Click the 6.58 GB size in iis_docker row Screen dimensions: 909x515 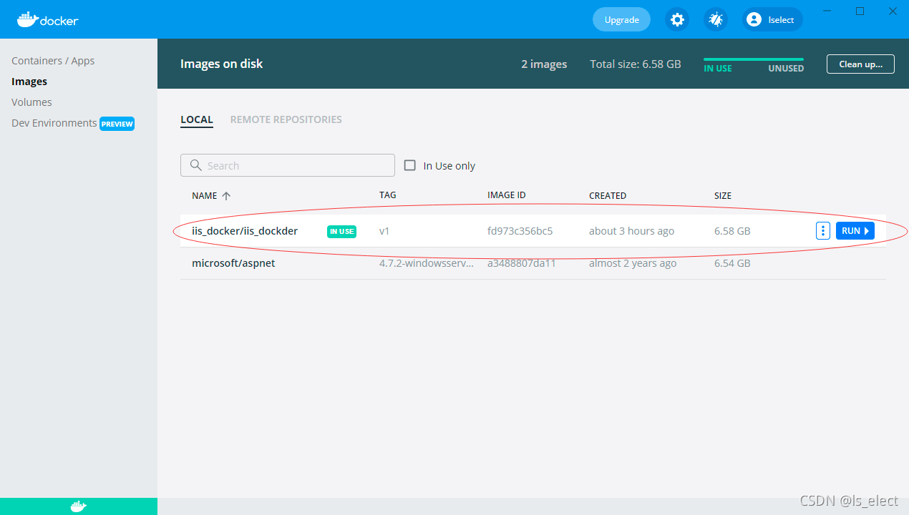tap(732, 231)
